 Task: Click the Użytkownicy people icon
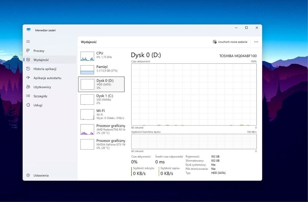(28, 87)
